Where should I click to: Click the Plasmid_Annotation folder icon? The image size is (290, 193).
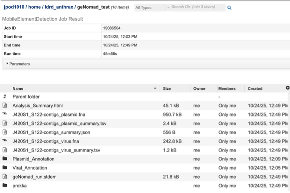pyautogui.click(x=5, y=159)
